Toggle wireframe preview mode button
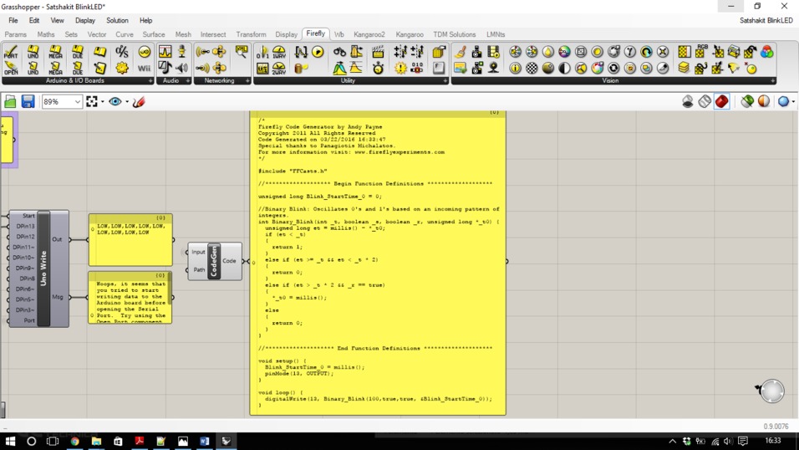Screen dimensions: 799x450 click(x=705, y=101)
